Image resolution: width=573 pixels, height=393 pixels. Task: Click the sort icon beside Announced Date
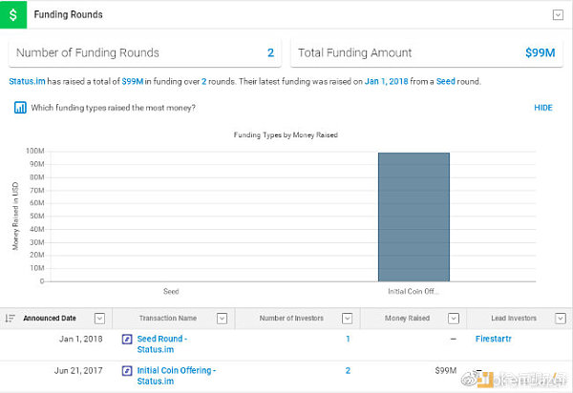coord(10,319)
